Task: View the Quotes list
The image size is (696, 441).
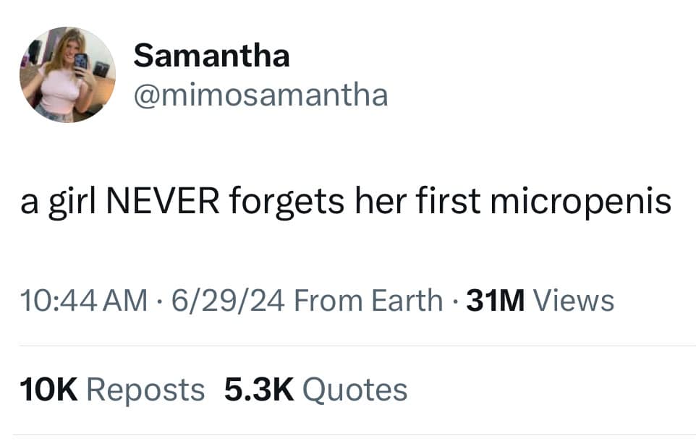Action: 355,390
